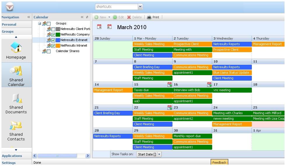Image resolution: width=286 pixels, height=166 pixels.
Task: Click the green NetResults Company color swatch
Action: coord(58,35)
